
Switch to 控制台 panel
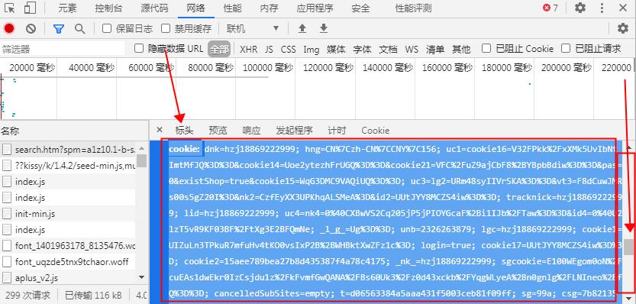coord(109,8)
